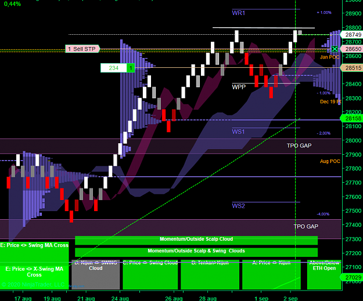This screenshot has height=301, width=363.
Task: Click the B: Tenkan>Kijun panel
Action: coord(210,274)
